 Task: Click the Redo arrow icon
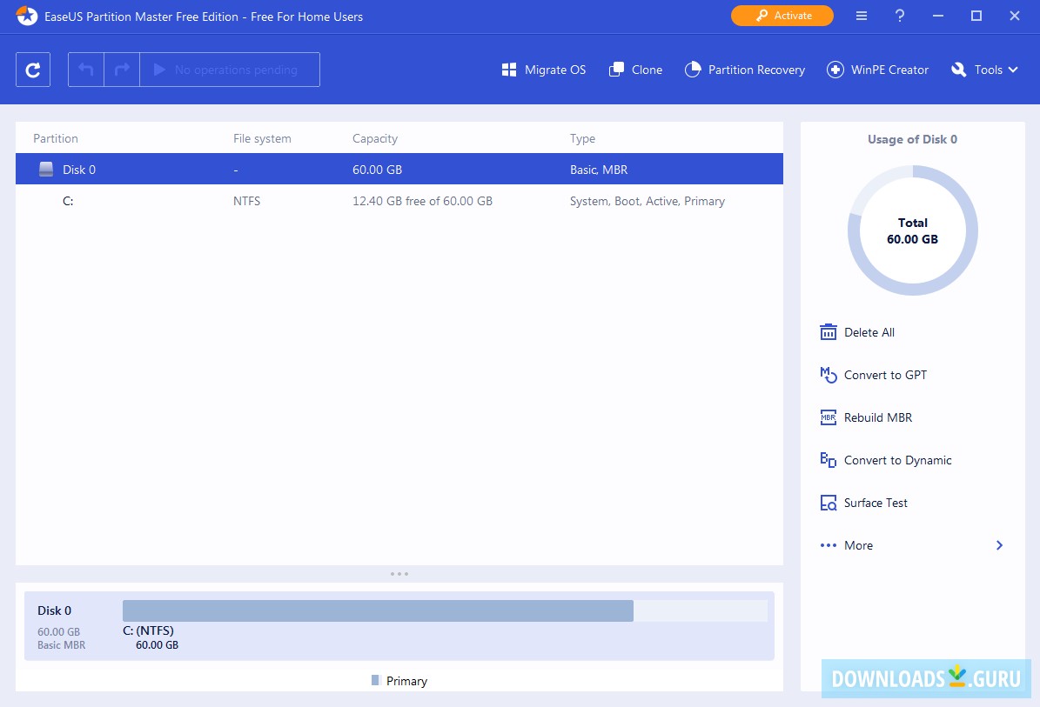(120, 69)
